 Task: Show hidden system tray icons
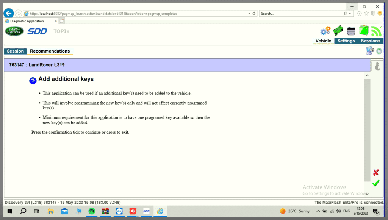click(318, 211)
